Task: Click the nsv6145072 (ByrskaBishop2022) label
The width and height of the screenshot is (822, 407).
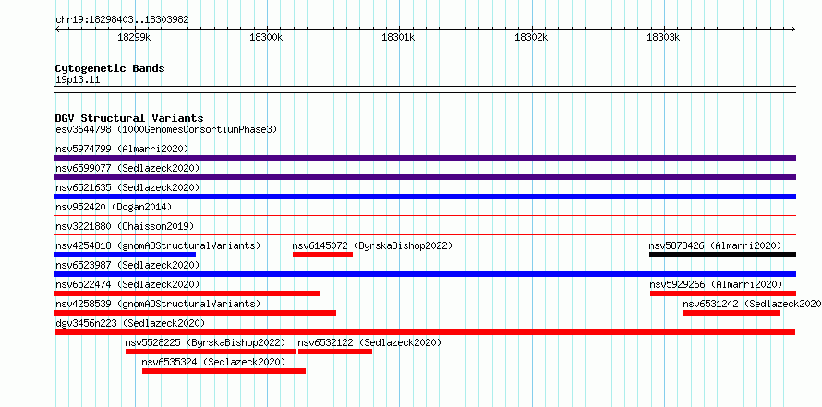Action: [372, 245]
